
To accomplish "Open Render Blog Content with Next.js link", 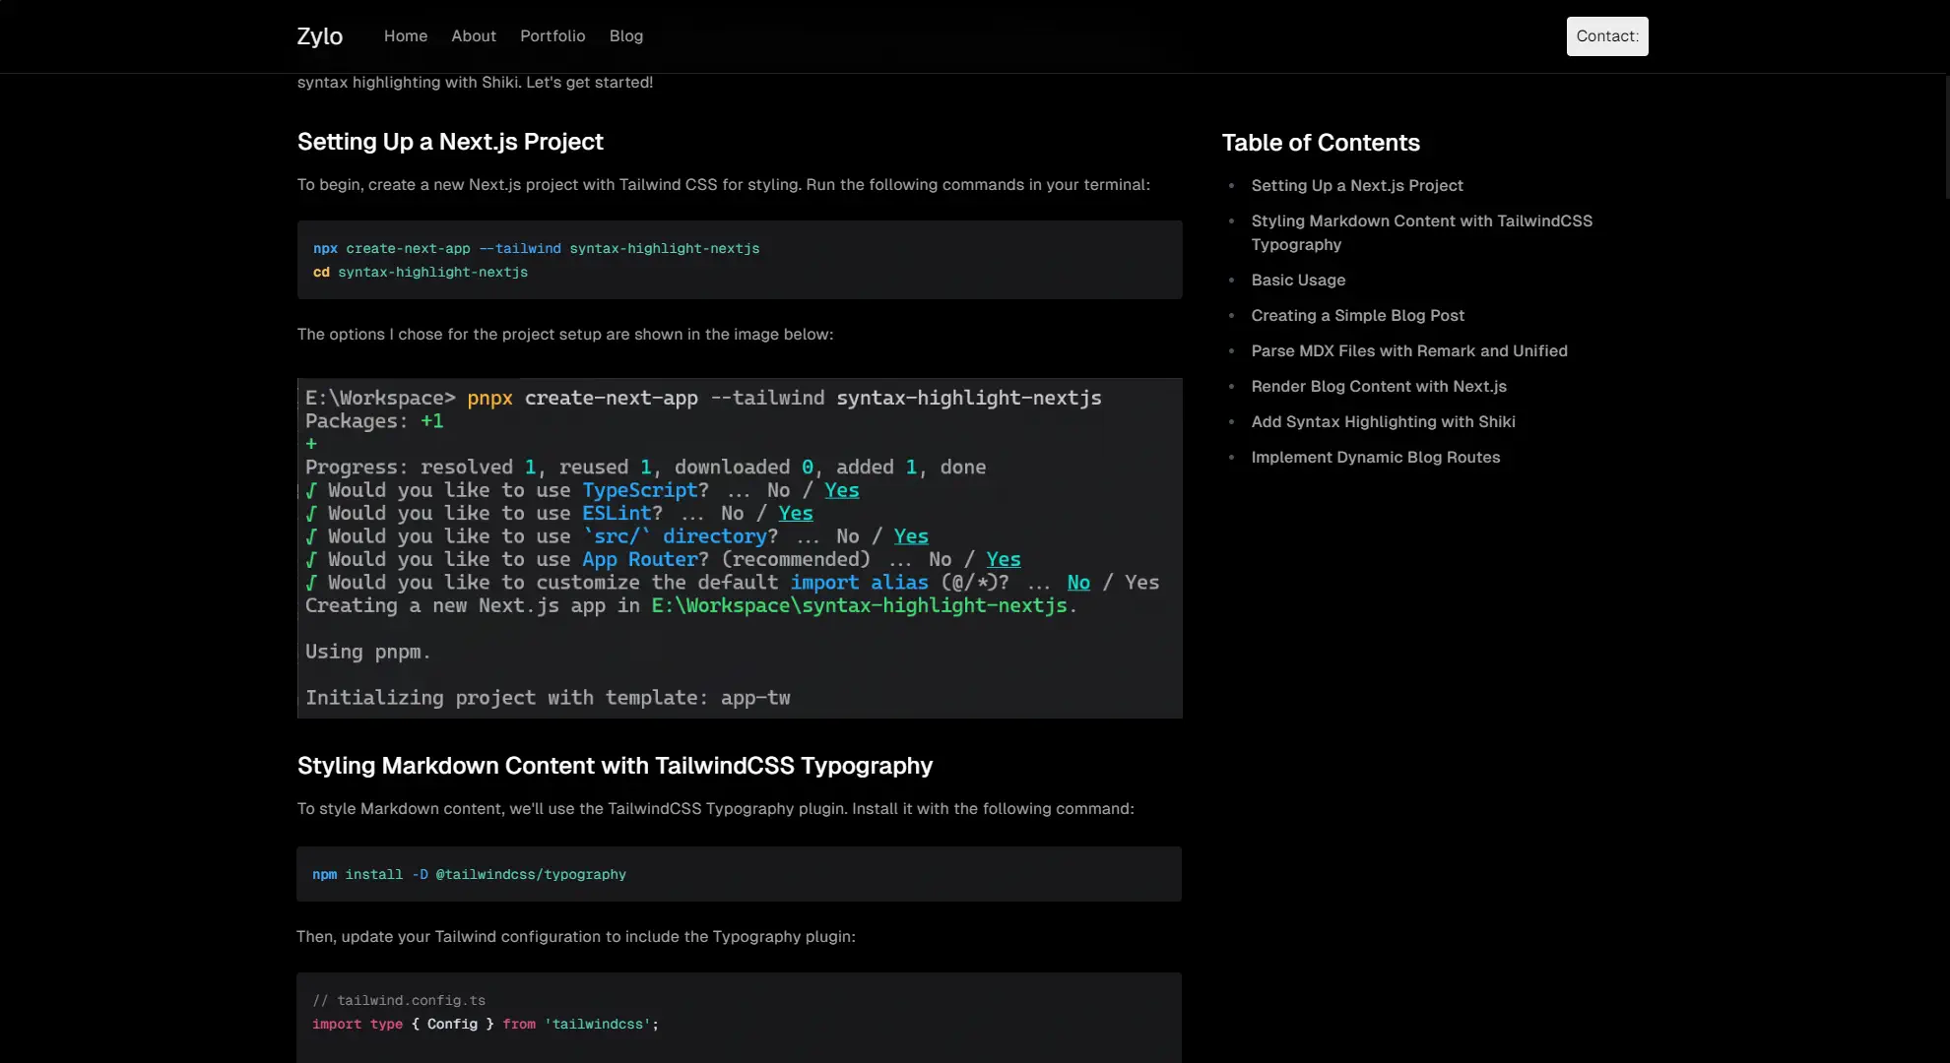I will 1378,387.
